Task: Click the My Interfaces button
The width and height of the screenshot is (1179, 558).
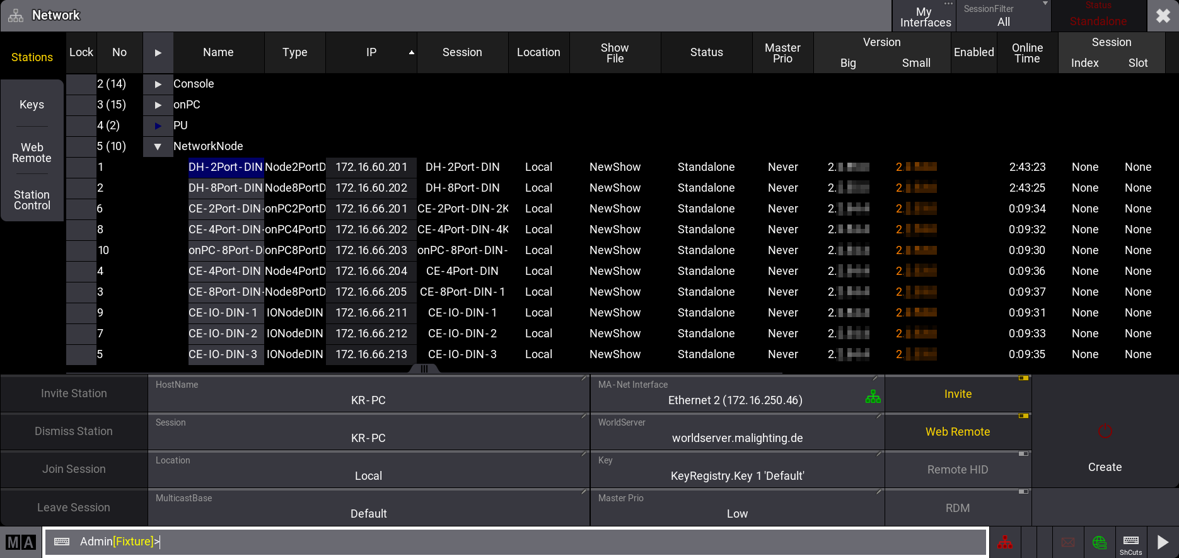Action: [925, 17]
